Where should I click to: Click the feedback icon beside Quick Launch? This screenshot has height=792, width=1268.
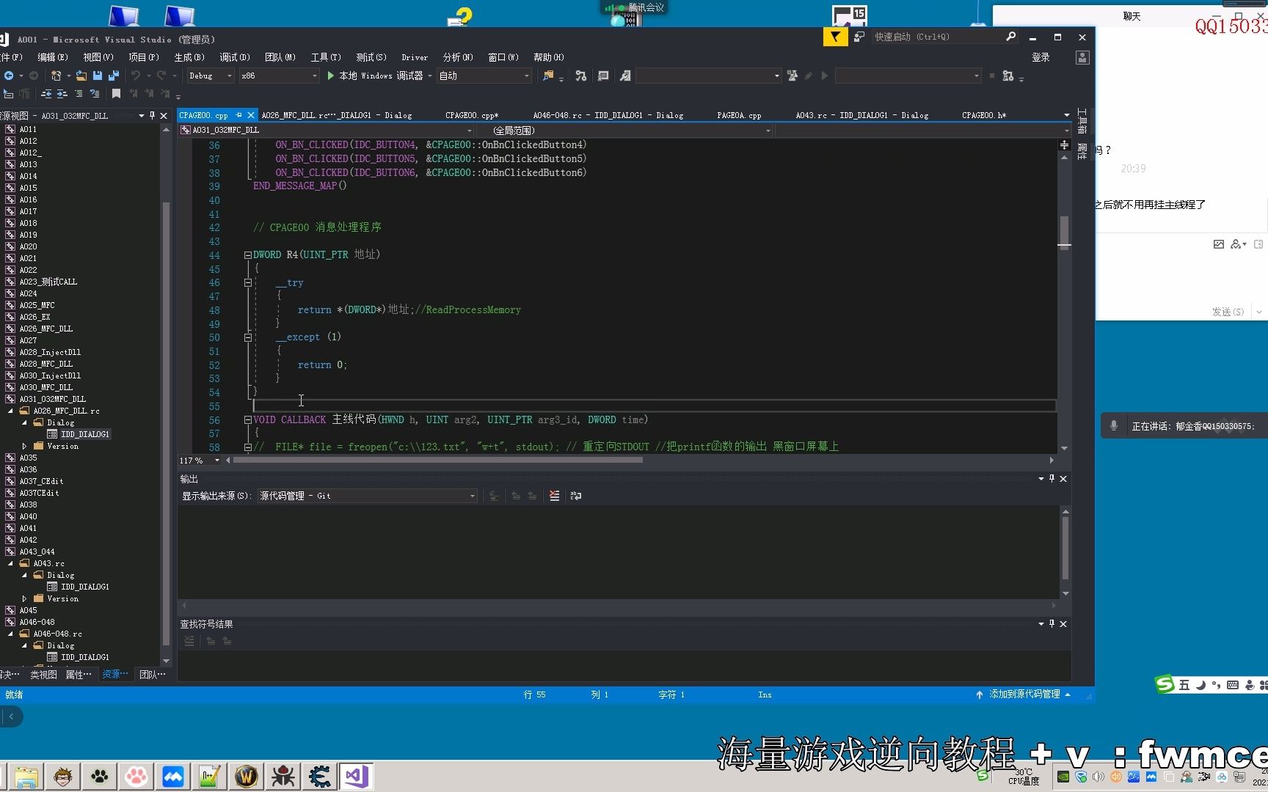(859, 37)
